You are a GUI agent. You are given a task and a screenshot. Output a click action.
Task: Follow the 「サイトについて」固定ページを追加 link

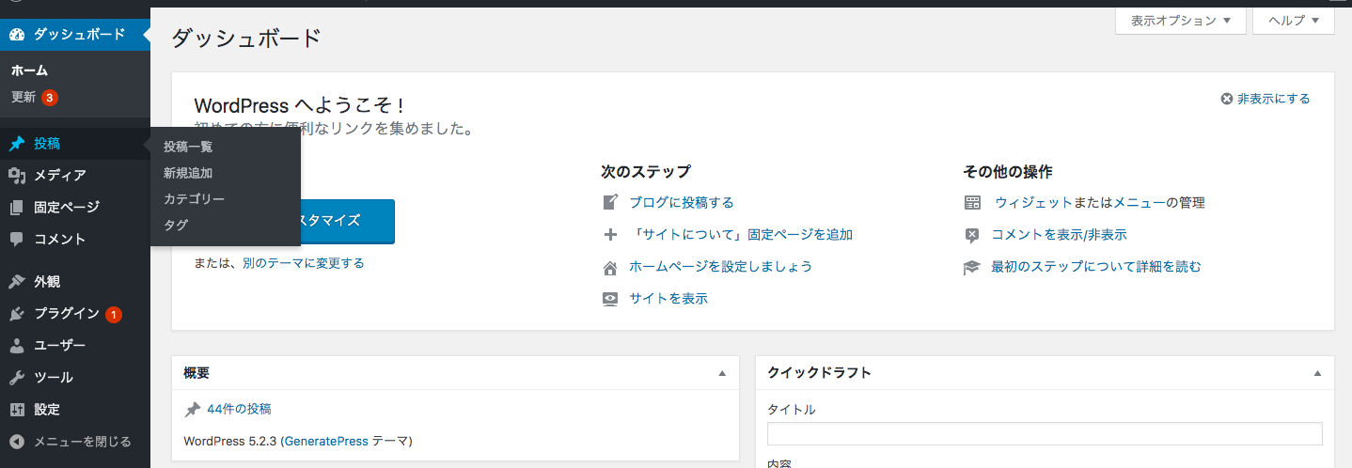741,234
